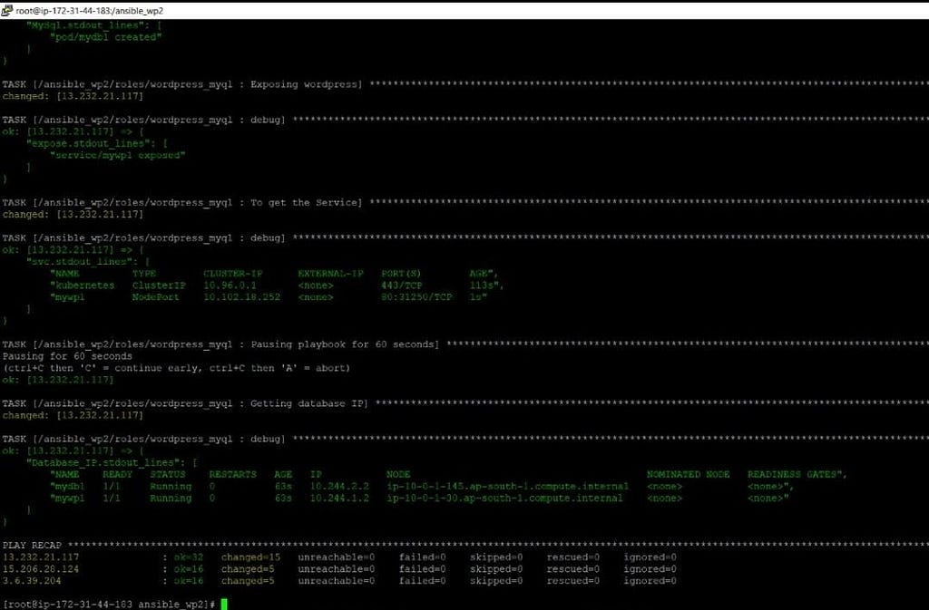Viewport: 929px width, 610px height.
Task: Click the EXTERNAL-IP column header
Action: (330, 274)
